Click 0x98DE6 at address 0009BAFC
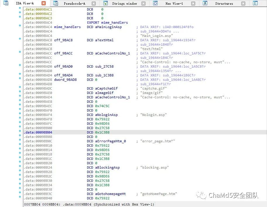The height and width of the screenshot is (207, 267). 102,124
